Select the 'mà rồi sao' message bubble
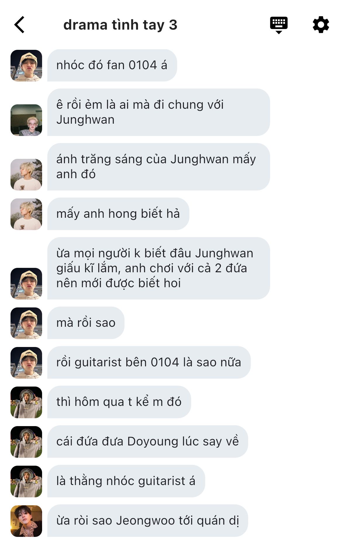Viewport: 342px width, 541px height. coord(86,323)
